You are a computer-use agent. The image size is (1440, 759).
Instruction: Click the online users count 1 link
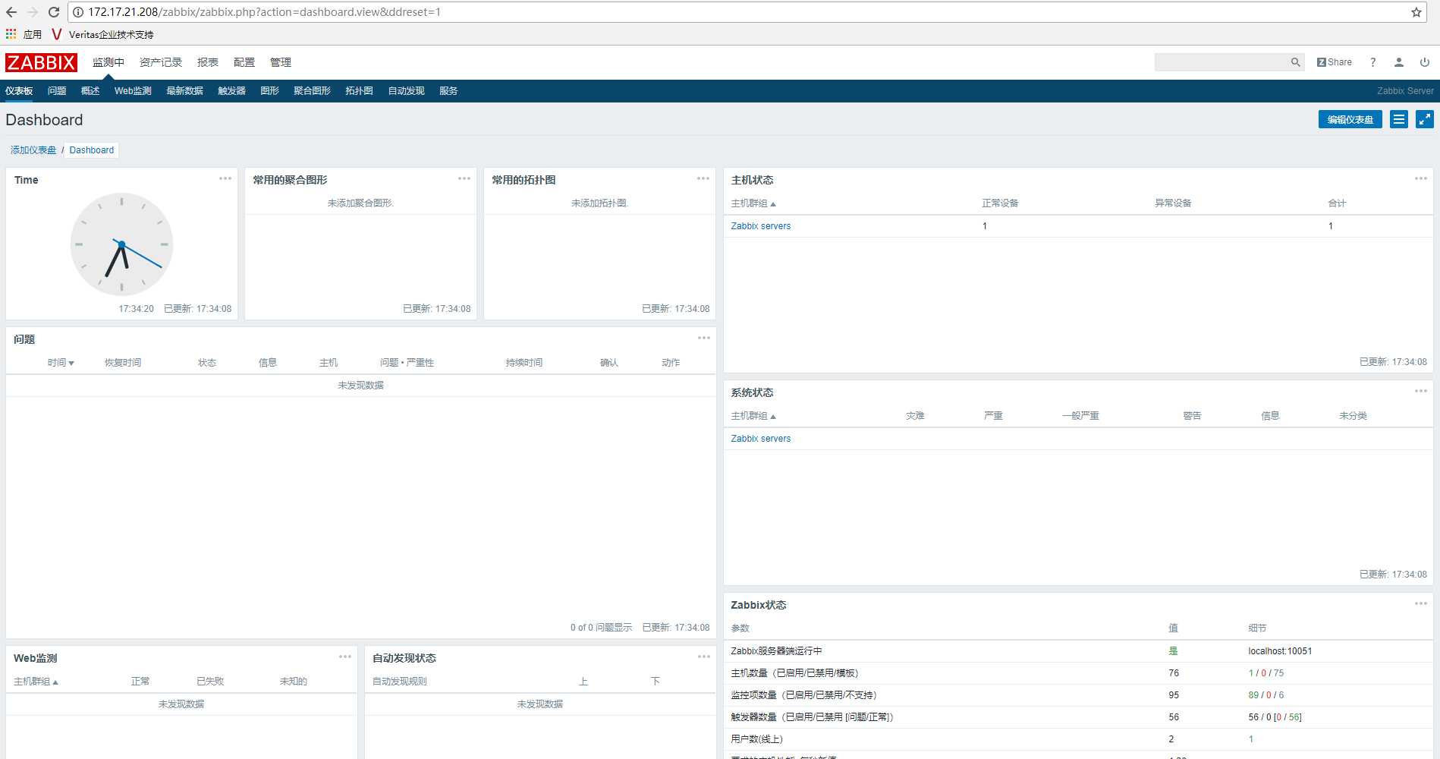(x=1251, y=739)
